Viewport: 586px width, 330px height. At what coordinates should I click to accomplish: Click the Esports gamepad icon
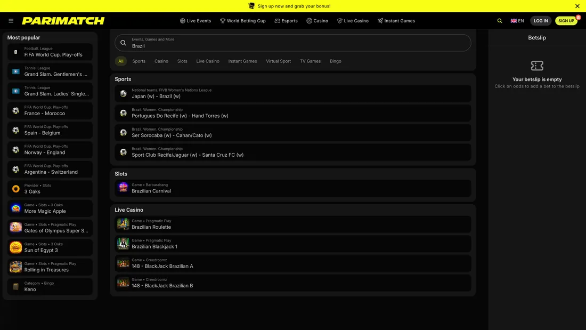(x=278, y=21)
